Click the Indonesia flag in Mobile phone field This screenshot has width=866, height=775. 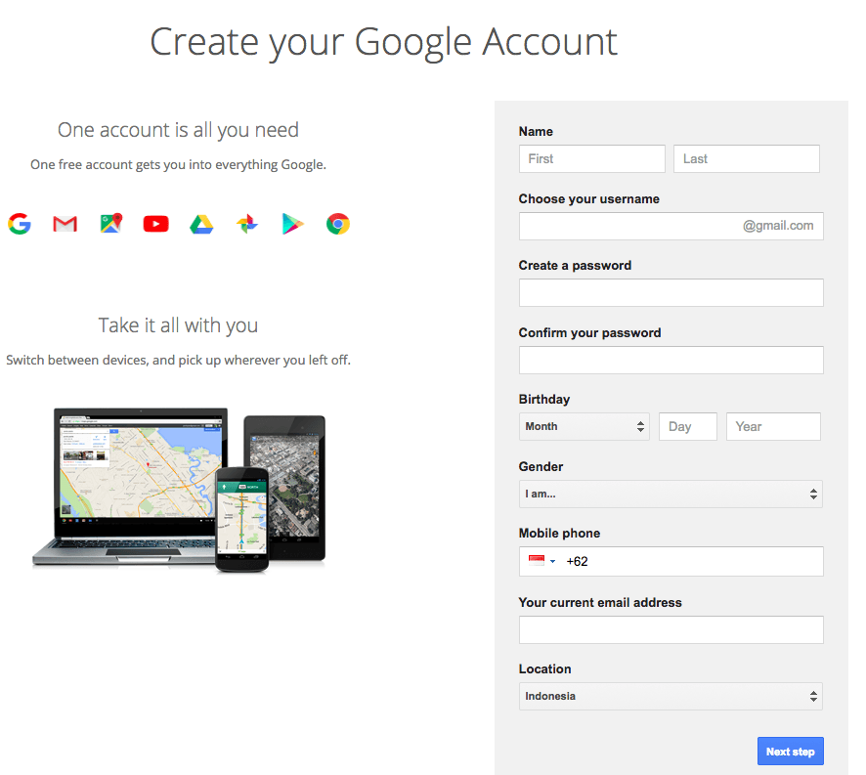pyautogui.click(x=537, y=561)
